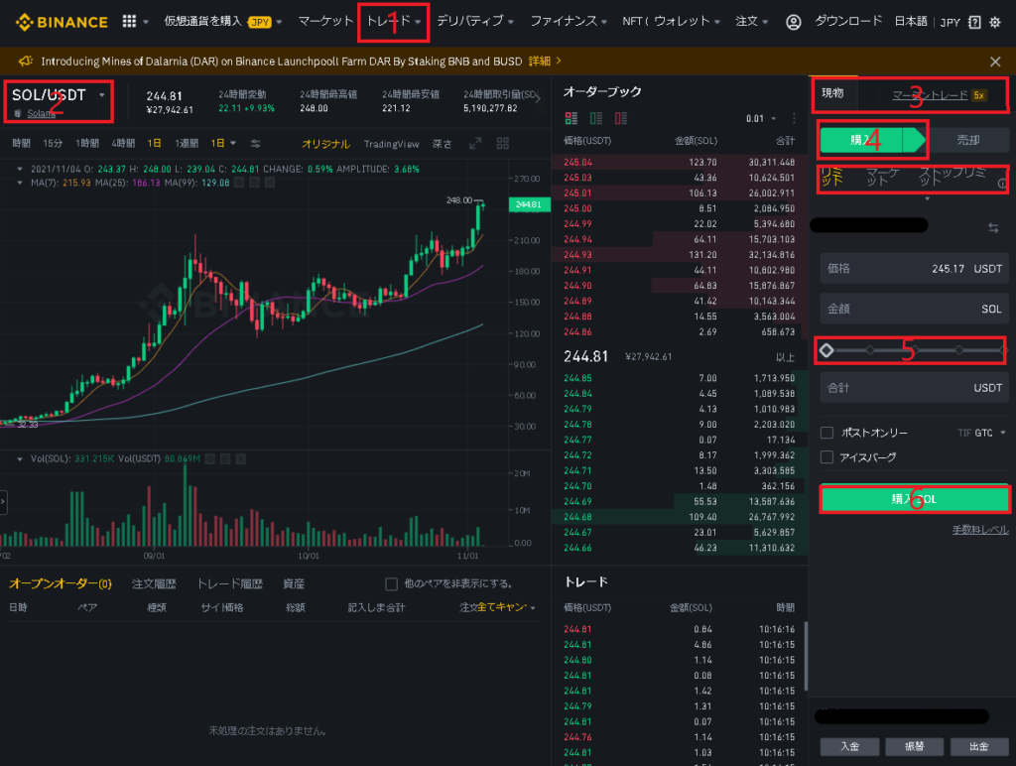Switch chart to 深さ depth view
Image resolution: width=1016 pixels, height=766 pixels.
coord(442,144)
